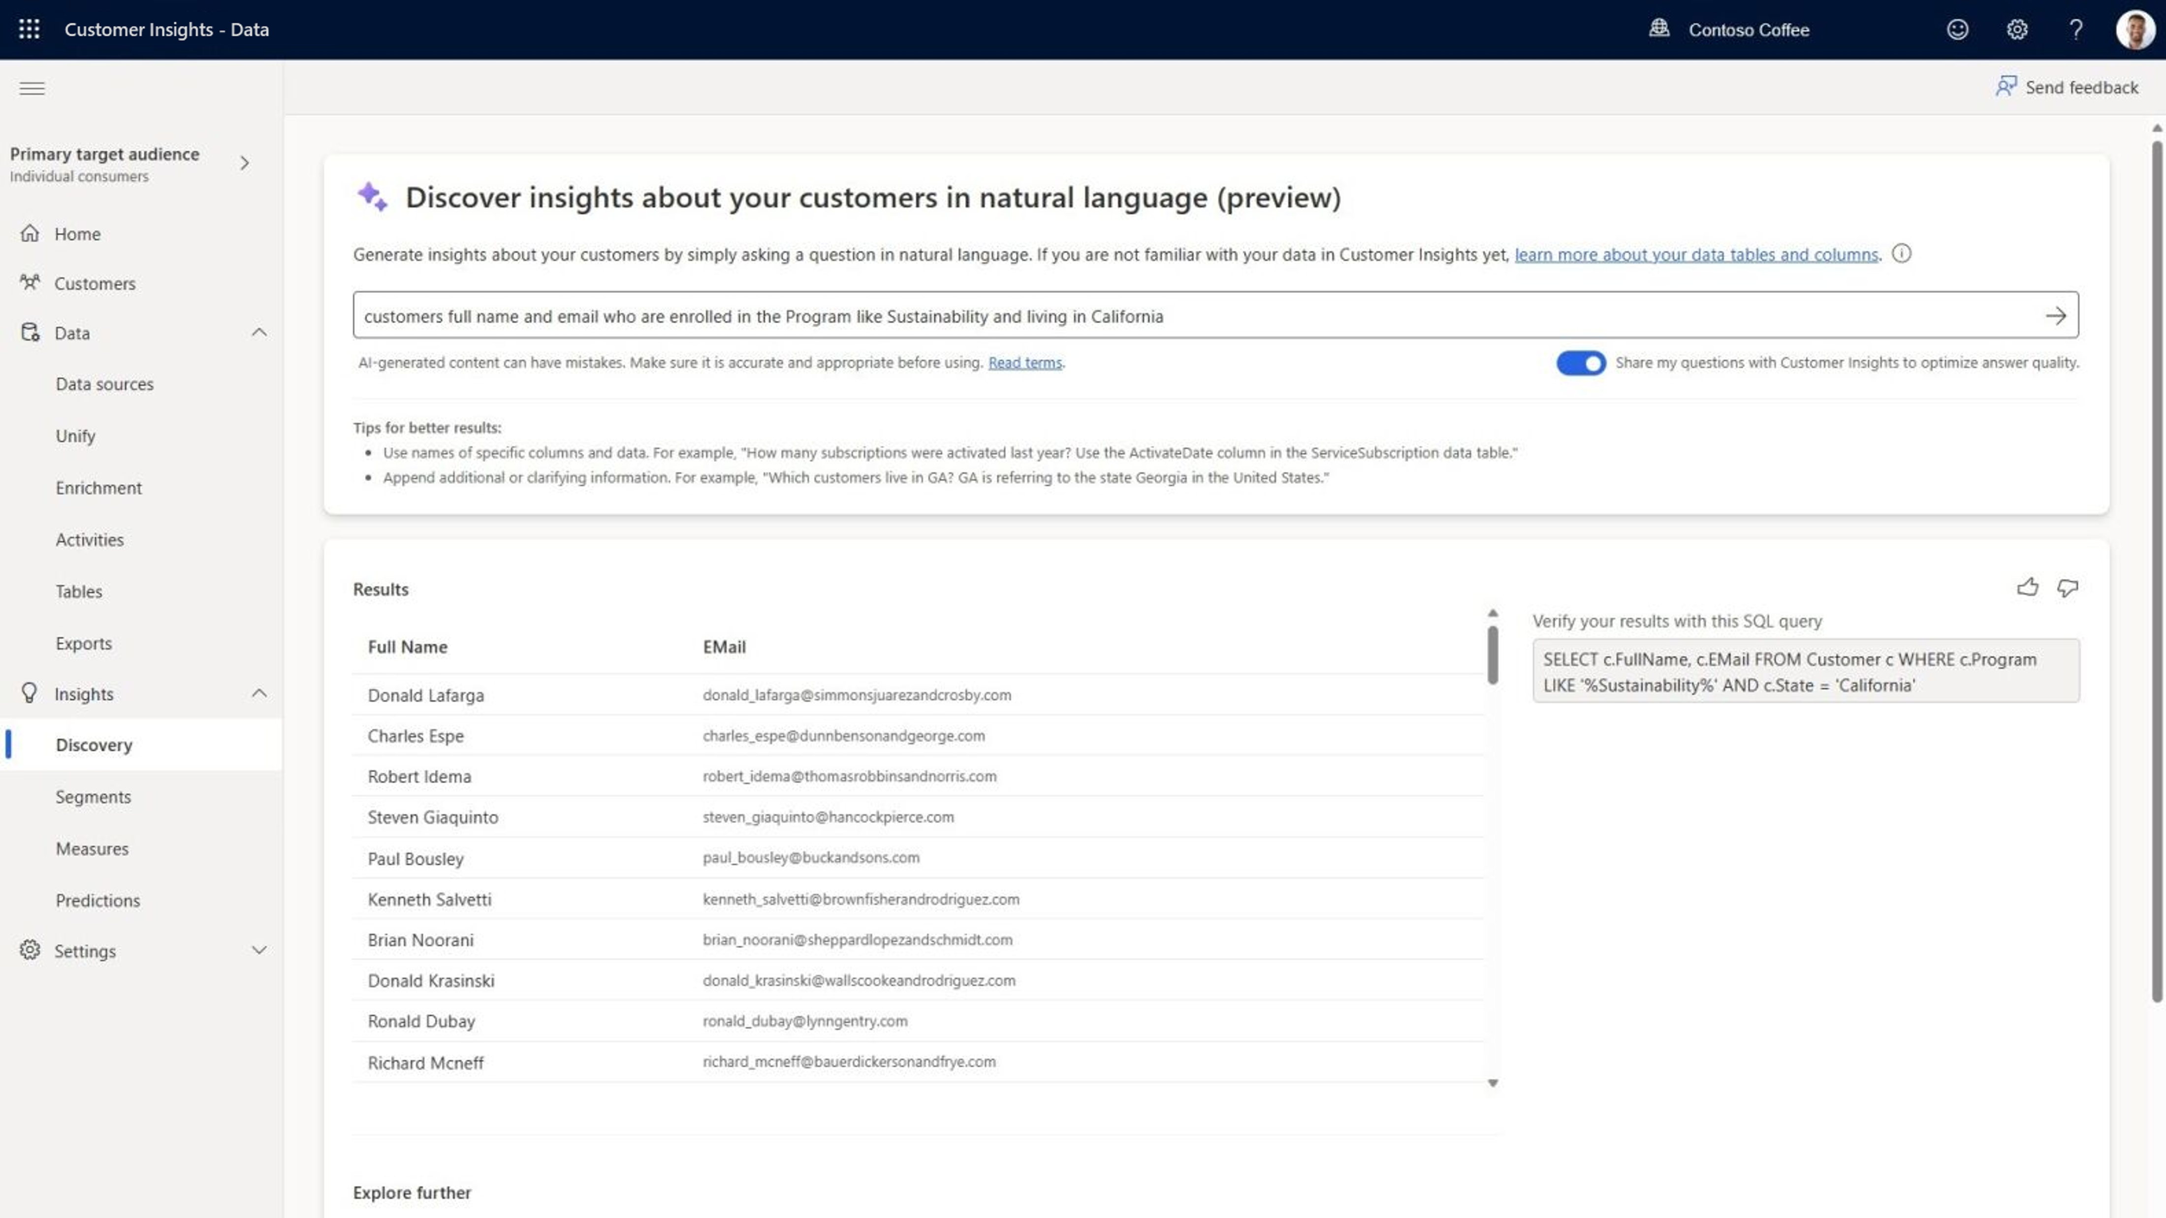Click the hamburger menu icon
2166x1218 pixels.
point(32,88)
